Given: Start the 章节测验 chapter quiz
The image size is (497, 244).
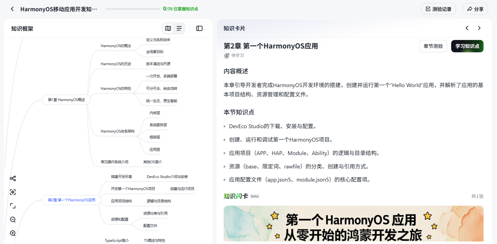Looking at the screenshot, I should (433, 46).
